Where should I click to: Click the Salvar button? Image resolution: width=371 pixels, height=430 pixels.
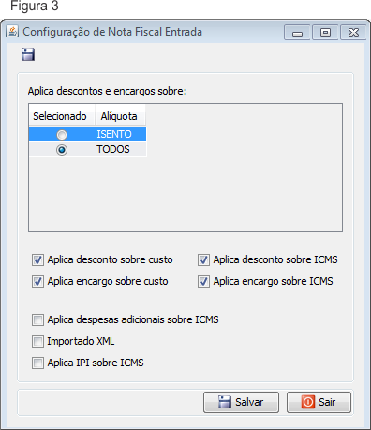pos(241,402)
